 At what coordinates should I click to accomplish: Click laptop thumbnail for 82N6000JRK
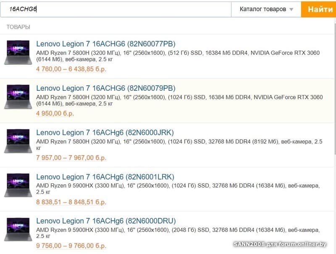[x=18, y=141]
